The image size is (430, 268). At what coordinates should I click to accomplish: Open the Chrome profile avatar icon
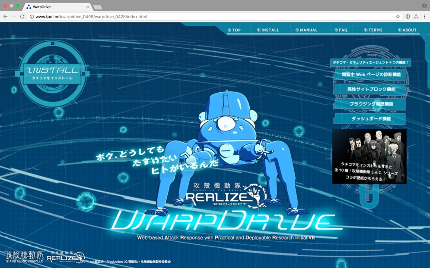(424, 6)
